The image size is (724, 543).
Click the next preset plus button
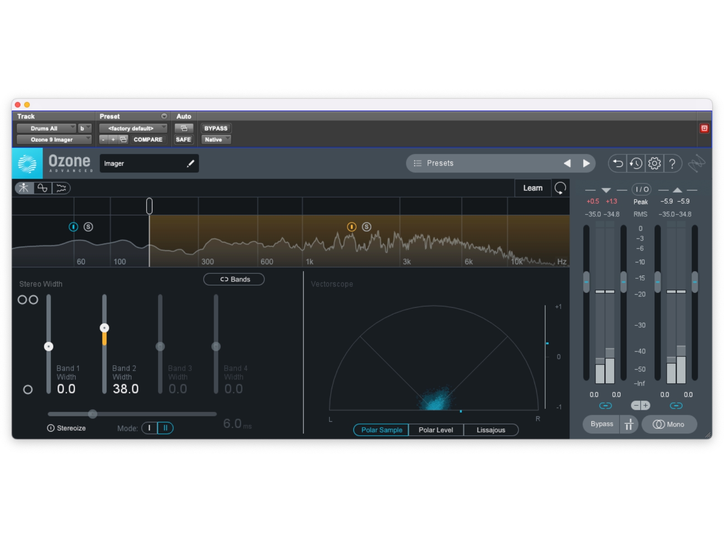[x=113, y=139]
